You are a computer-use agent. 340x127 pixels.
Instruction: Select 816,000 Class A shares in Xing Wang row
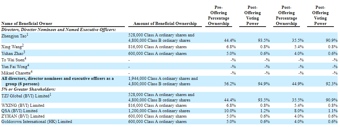(157, 47)
